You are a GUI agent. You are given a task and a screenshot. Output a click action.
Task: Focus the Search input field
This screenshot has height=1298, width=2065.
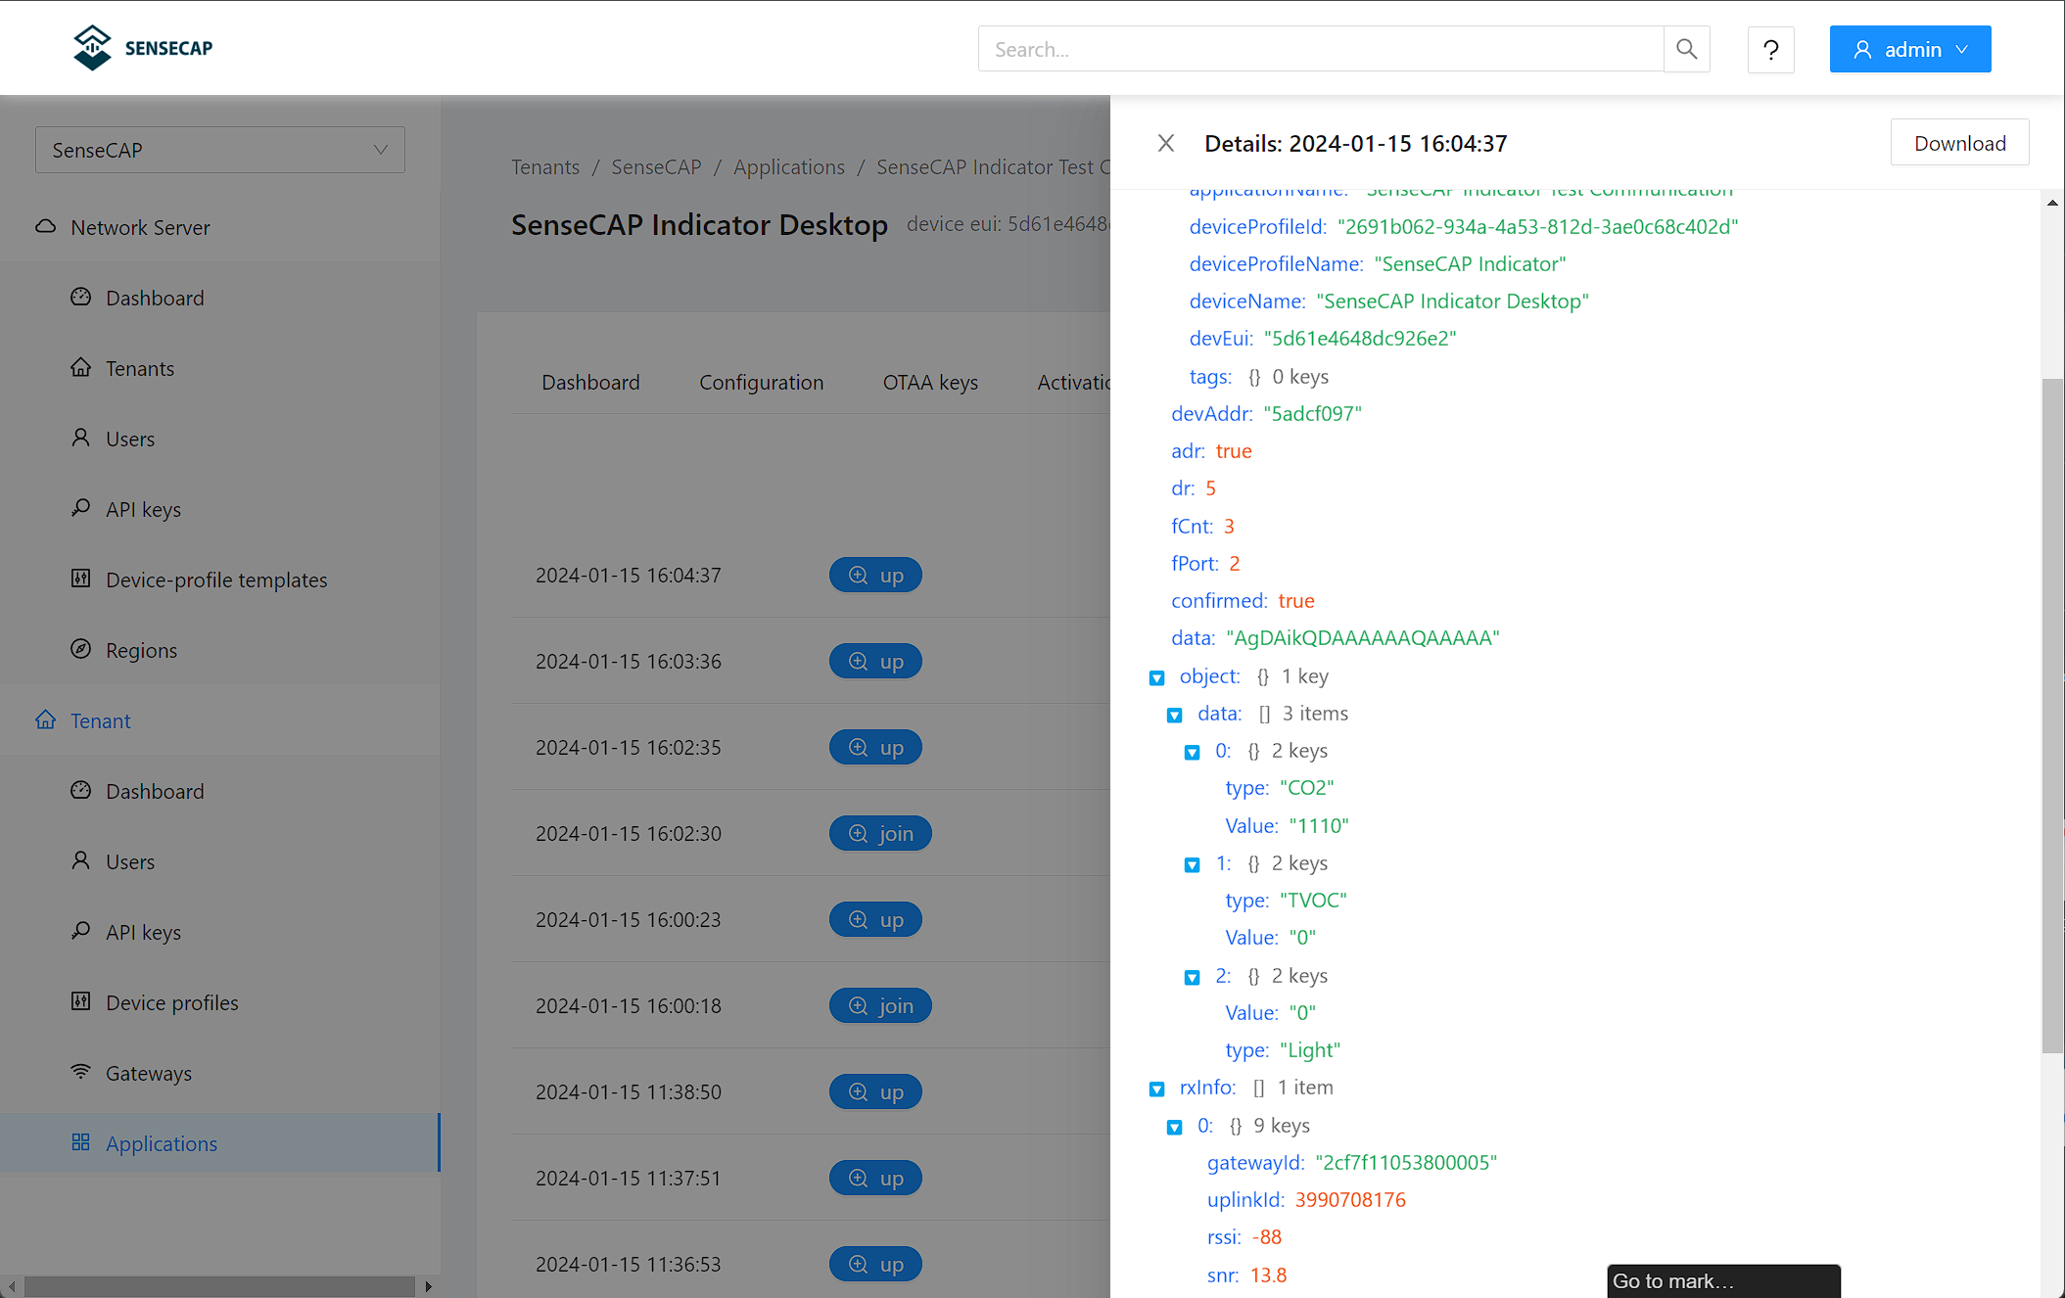tap(1320, 49)
